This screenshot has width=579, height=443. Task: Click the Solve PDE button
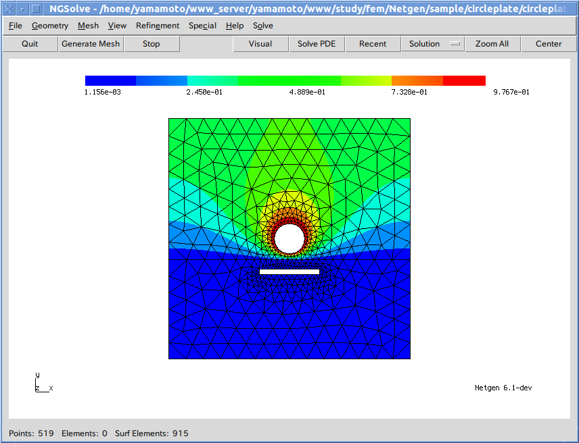pos(317,44)
